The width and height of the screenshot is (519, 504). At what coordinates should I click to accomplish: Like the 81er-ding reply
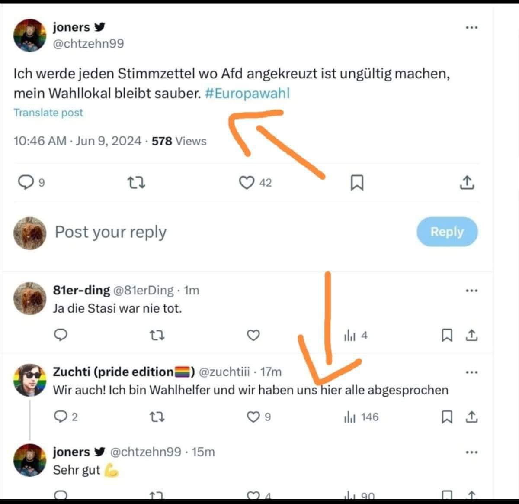(253, 335)
